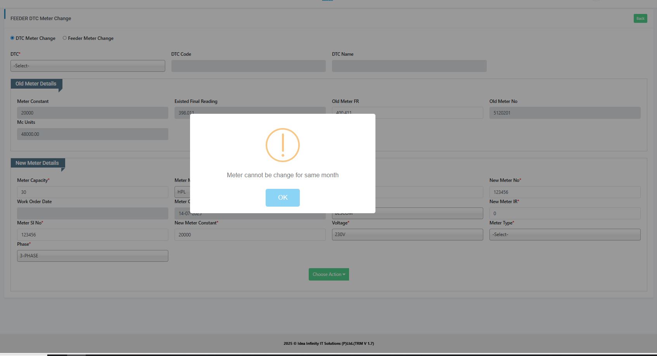Open the Voltage dropdown showing 230V

coord(408,234)
